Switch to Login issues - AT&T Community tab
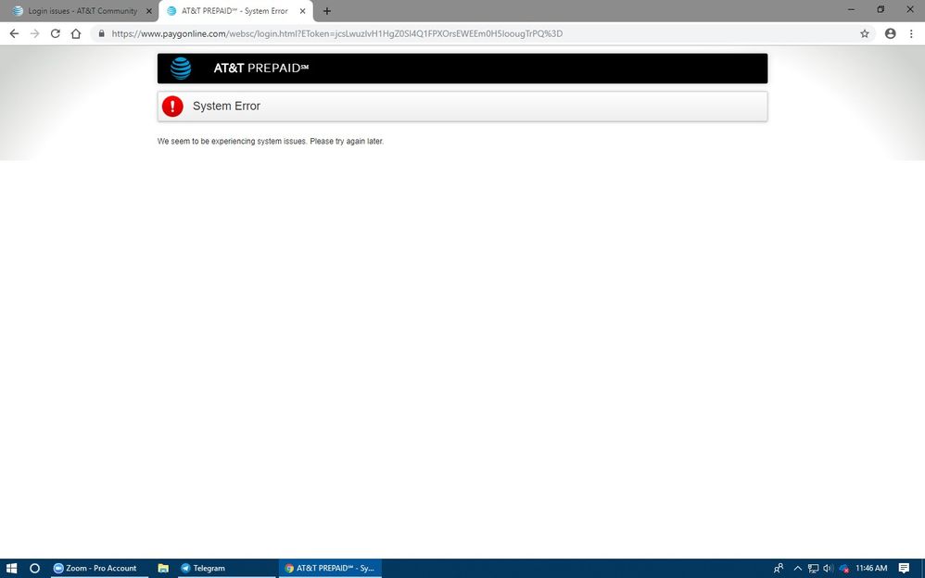Viewport: 925px width, 578px height. [79, 11]
